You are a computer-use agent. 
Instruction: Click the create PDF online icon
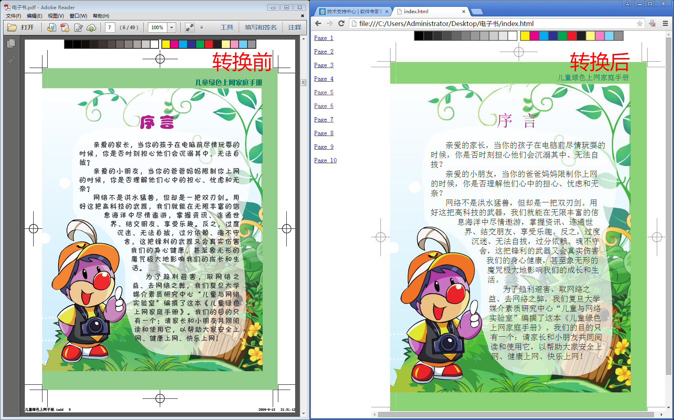coord(64,27)
